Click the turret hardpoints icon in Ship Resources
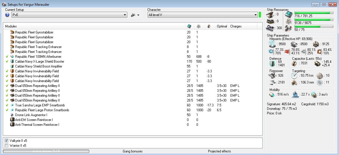Image resolution: width=339 pixels, height=155 pixels. click(x=270, y=15)
